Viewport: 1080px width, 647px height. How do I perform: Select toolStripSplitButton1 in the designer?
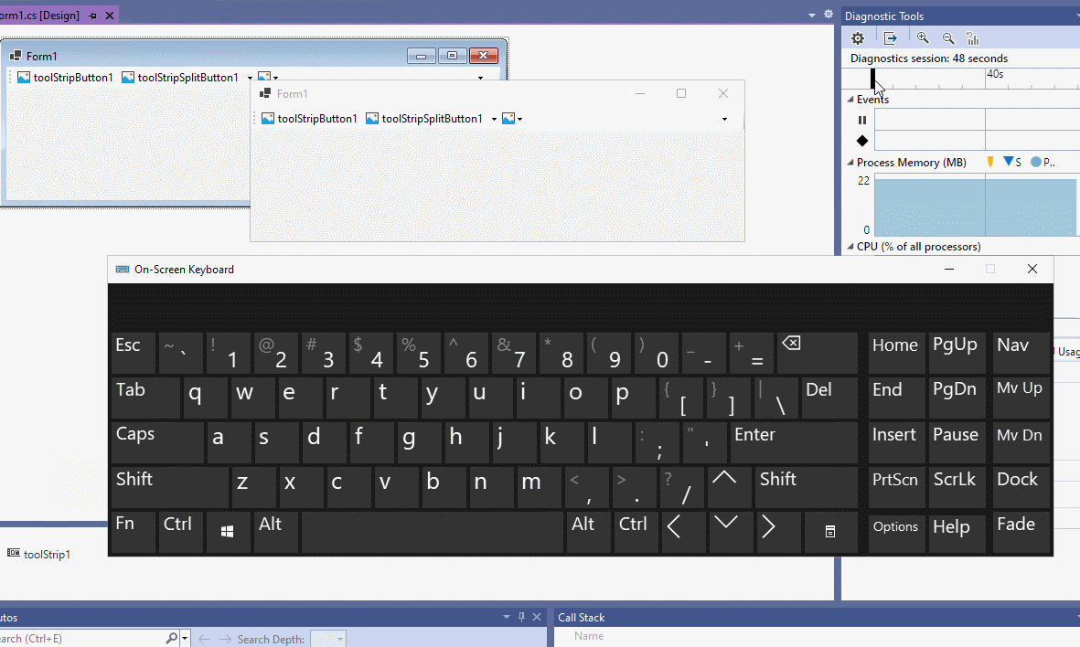(181, 77)
